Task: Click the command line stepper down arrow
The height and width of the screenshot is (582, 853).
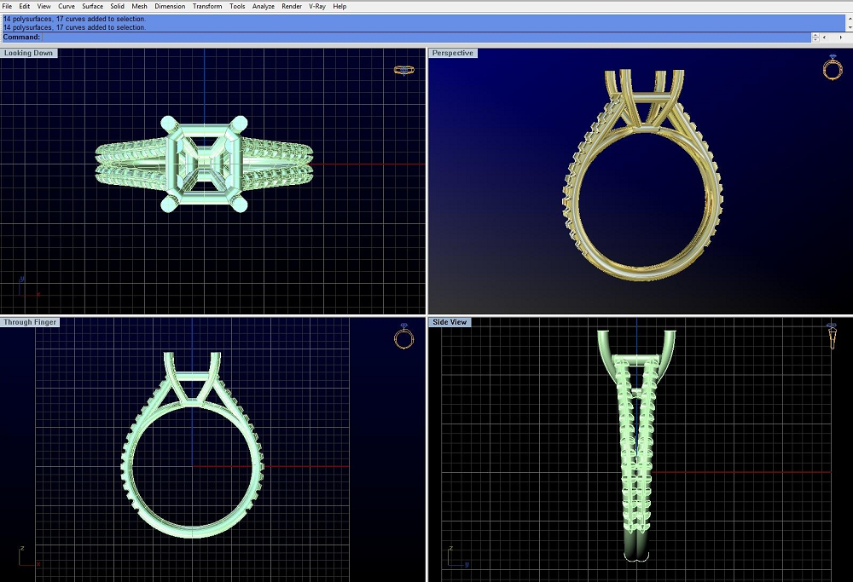Action: click(x=815, y=40)
